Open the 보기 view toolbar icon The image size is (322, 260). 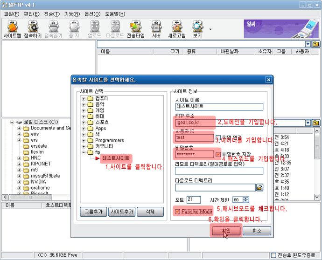click(197, 29)
